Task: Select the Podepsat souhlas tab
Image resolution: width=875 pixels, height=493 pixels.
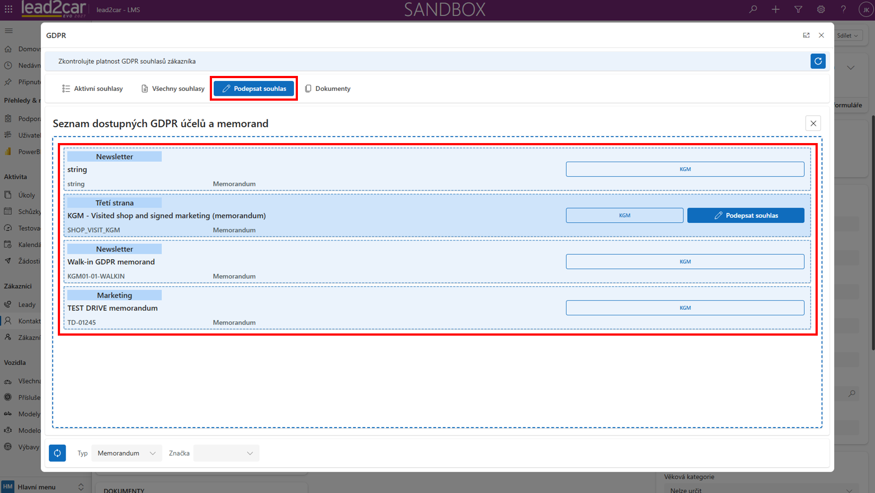Action: tap(254, 89)
